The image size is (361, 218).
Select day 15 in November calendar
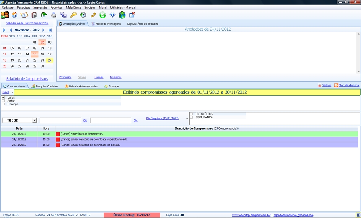[35, 54]
